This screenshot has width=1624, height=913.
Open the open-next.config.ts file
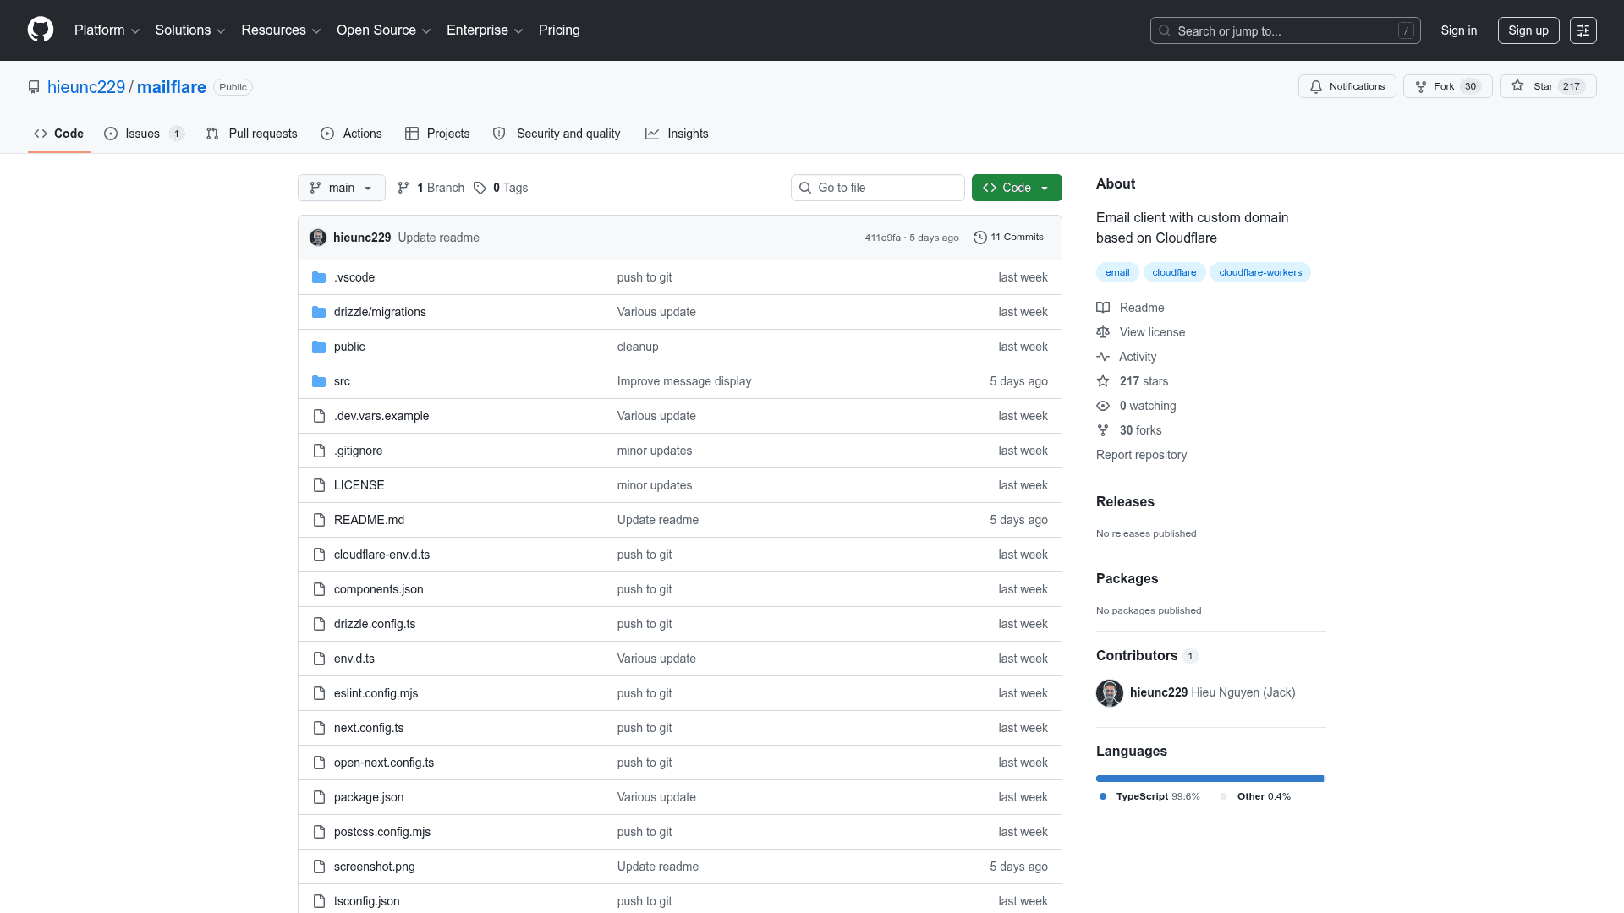click(x=384, y=763)
